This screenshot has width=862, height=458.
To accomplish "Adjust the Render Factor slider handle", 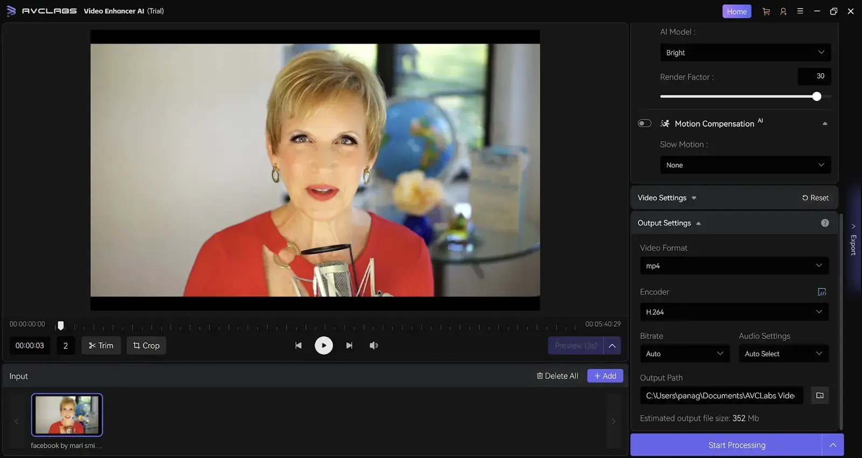I will (817, 96).
